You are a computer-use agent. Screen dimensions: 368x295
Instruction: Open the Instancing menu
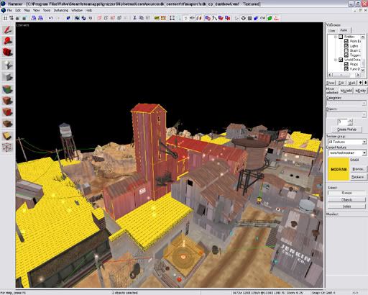pyautogui.click(x=61, y=10)
